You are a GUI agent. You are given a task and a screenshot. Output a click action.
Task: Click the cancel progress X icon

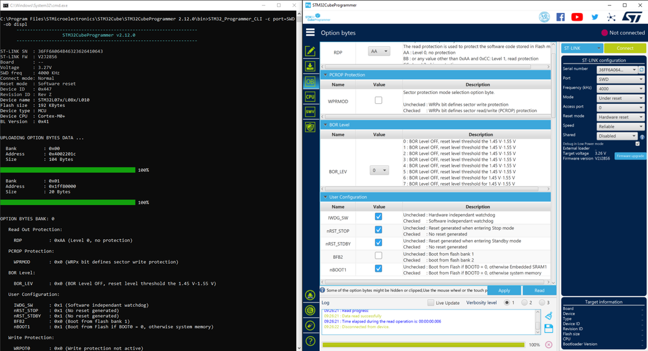549,345
